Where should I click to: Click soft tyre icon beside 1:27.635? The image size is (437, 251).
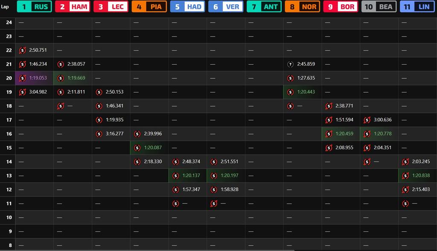click(290, 78)
